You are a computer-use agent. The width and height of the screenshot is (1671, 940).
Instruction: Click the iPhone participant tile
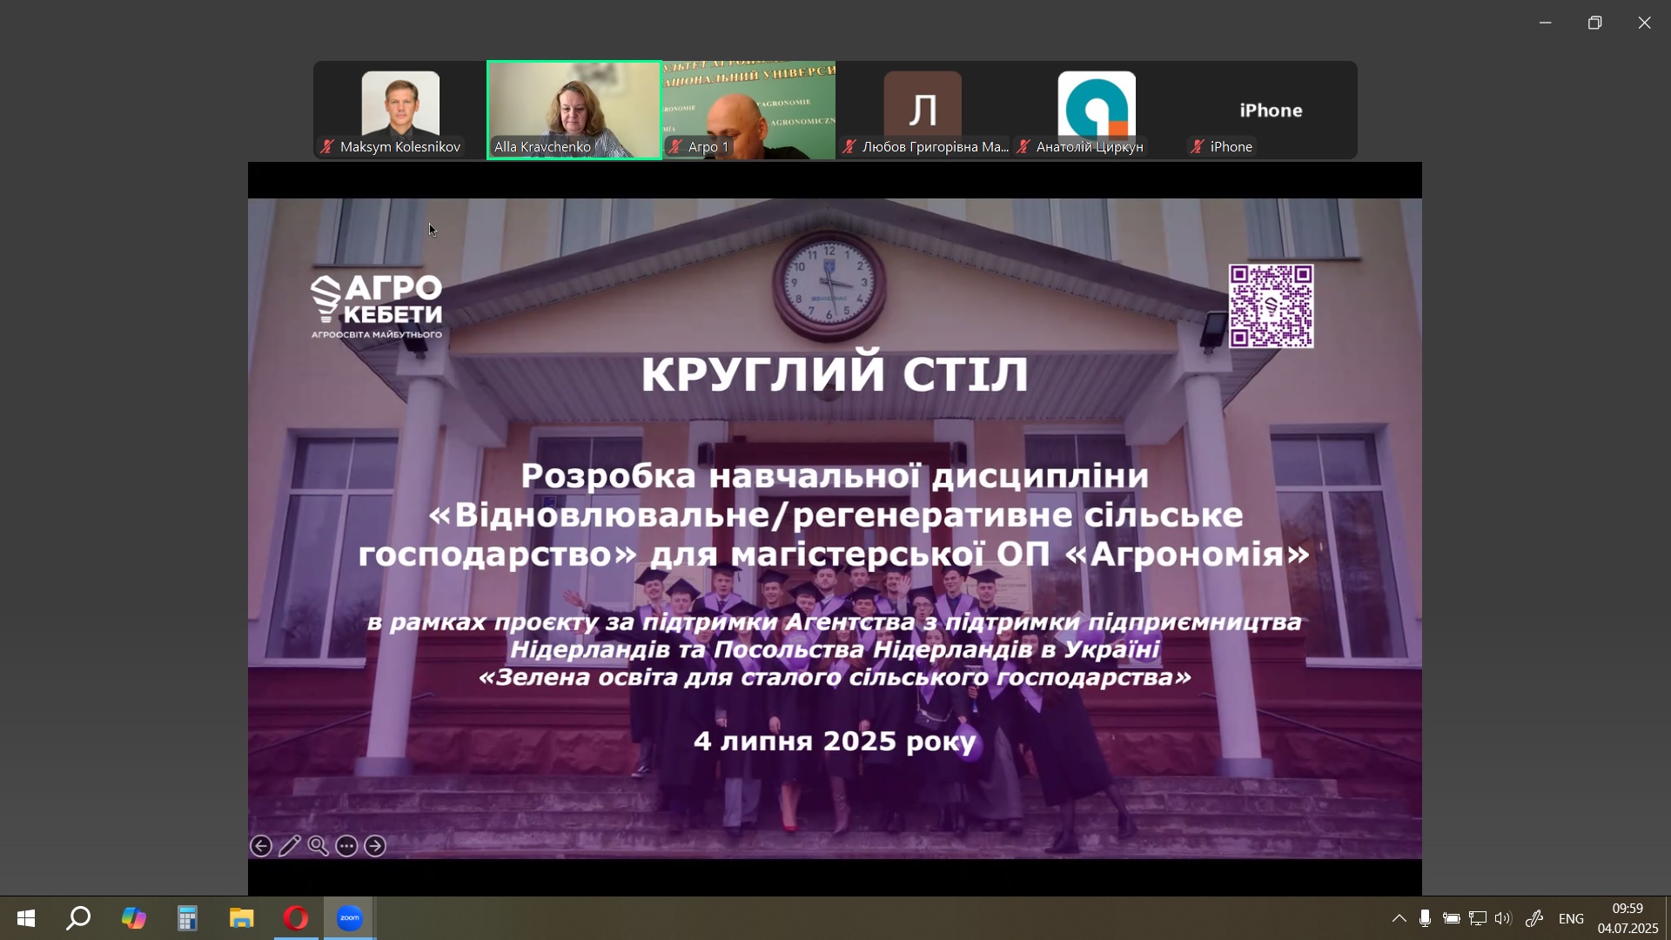click(1271, 110)
